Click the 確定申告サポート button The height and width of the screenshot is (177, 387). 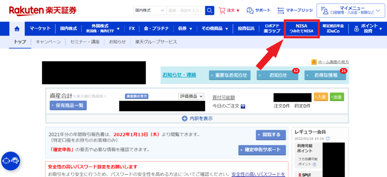point(262,150)
